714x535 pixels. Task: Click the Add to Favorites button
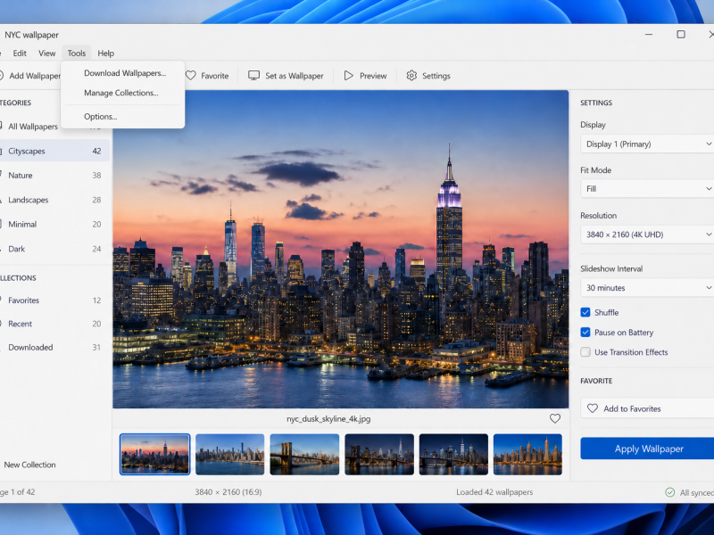[x=647, y=408]
